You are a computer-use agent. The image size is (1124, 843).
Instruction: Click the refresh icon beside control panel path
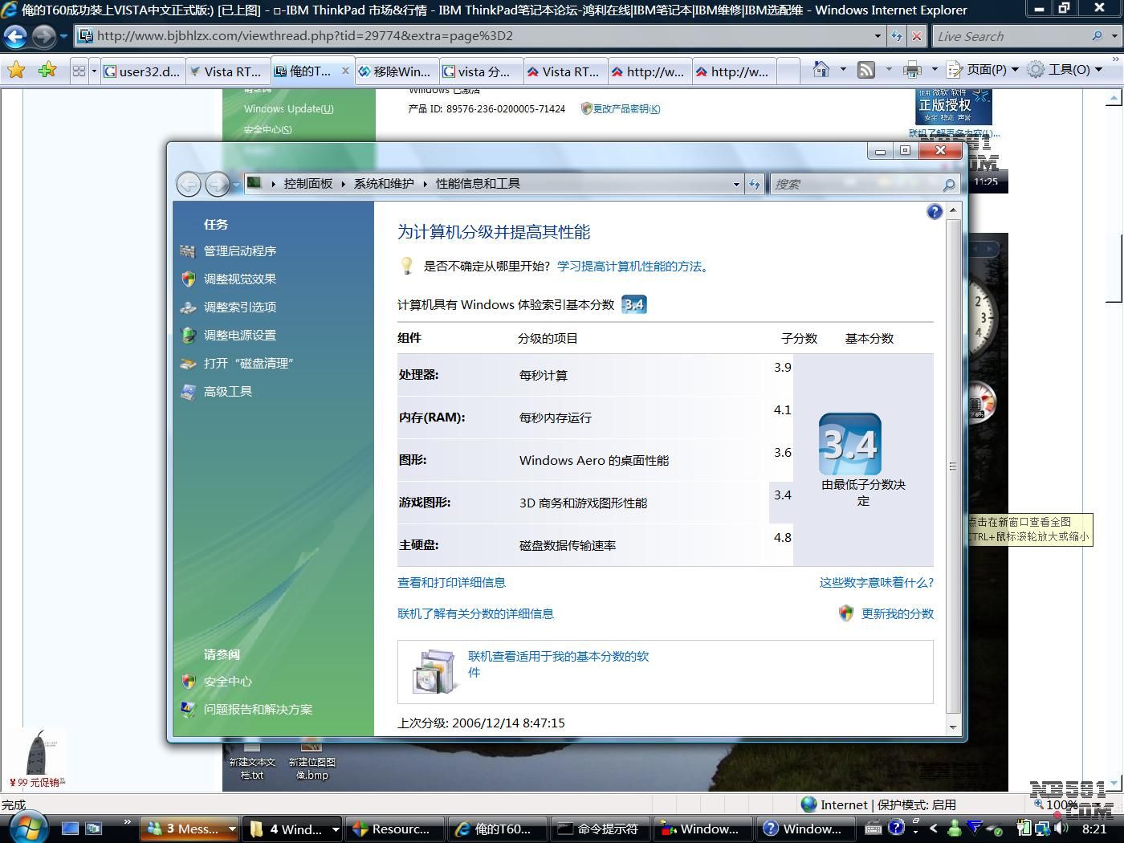pyautogui.click(x=755, y=185)
